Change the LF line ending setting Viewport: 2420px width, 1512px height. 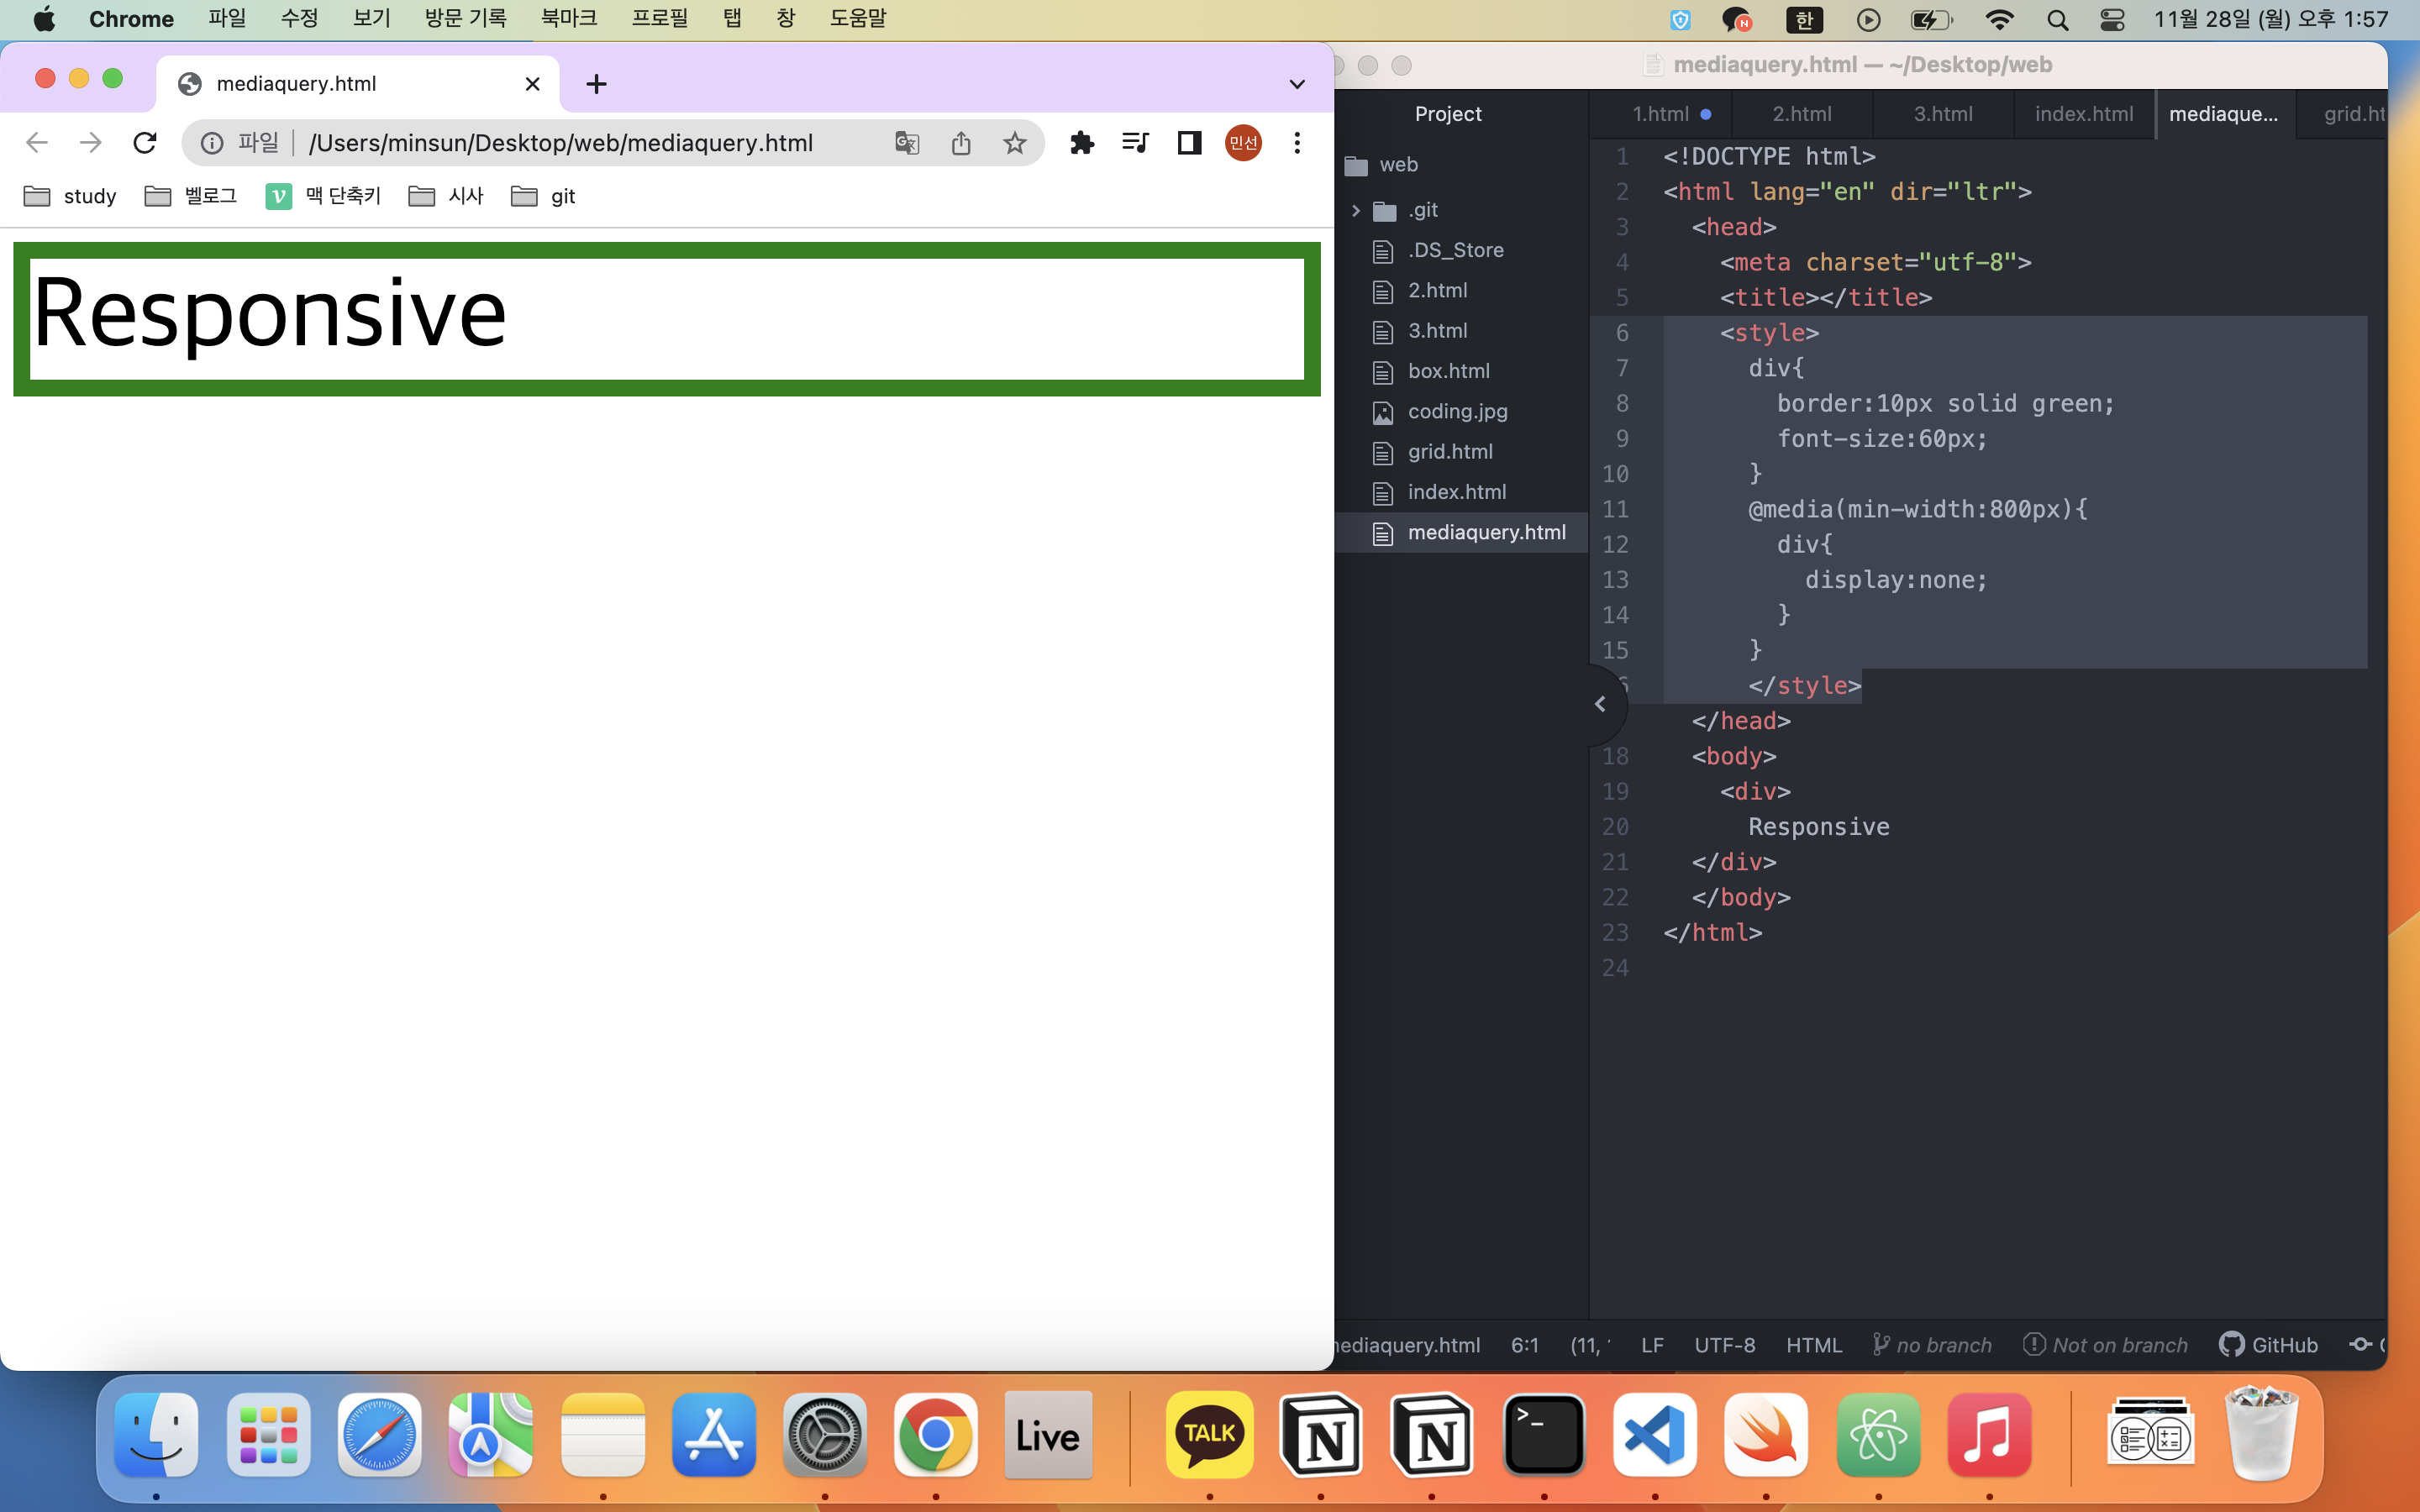pyautogui.click(x=1652, y=1345)
